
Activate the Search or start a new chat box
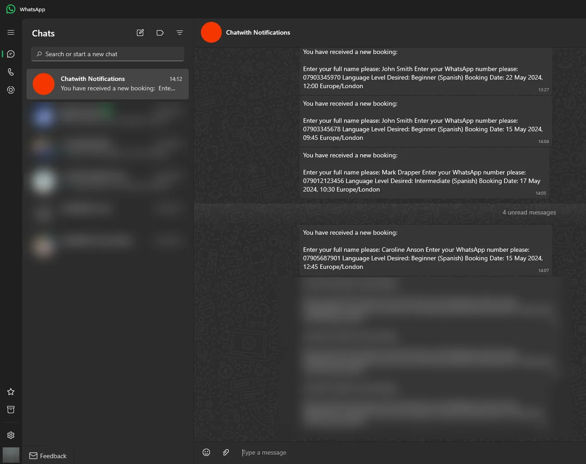point(107,54)
